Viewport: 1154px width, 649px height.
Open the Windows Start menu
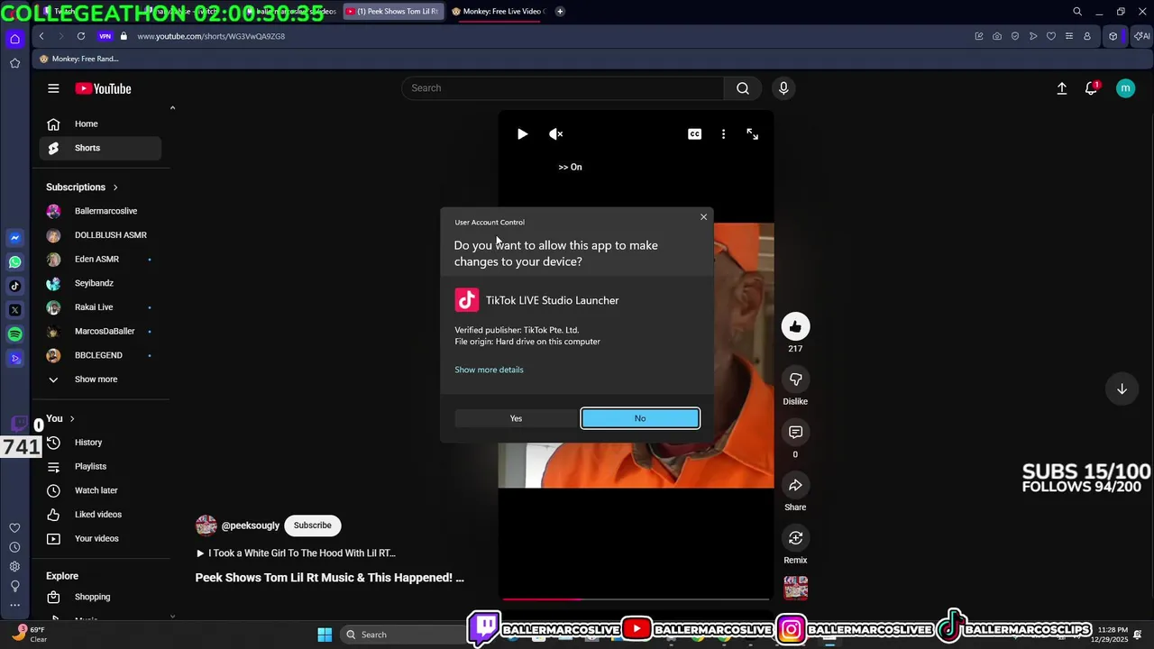coord(325,635)
